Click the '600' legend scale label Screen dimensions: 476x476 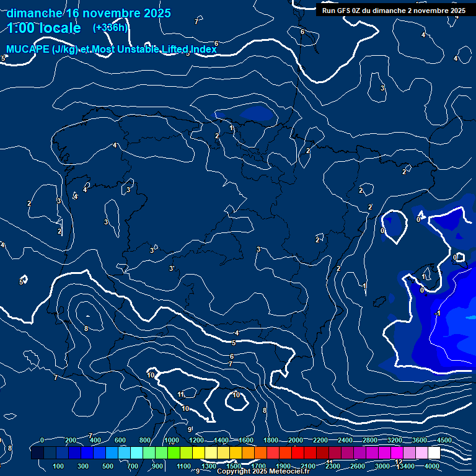(120, 440)
